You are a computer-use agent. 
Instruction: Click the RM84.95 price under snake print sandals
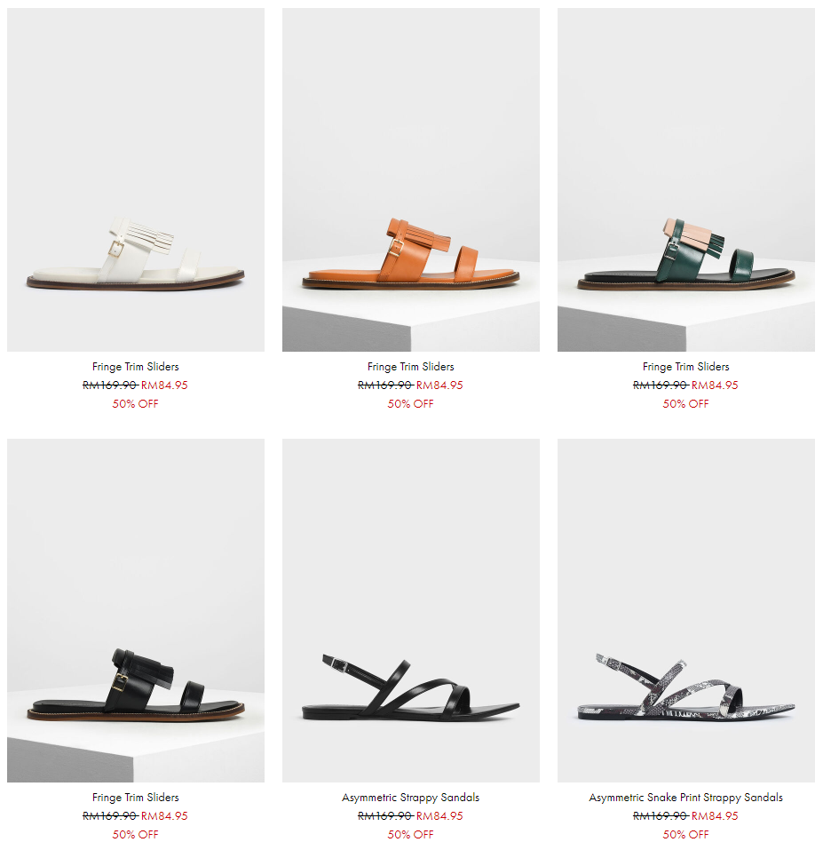pyautogui.click(x=715, y=816)
